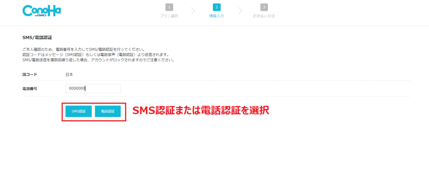
Task: Open the 情報入力 step label
Action: pyautogui.click(x=217, y=16)
